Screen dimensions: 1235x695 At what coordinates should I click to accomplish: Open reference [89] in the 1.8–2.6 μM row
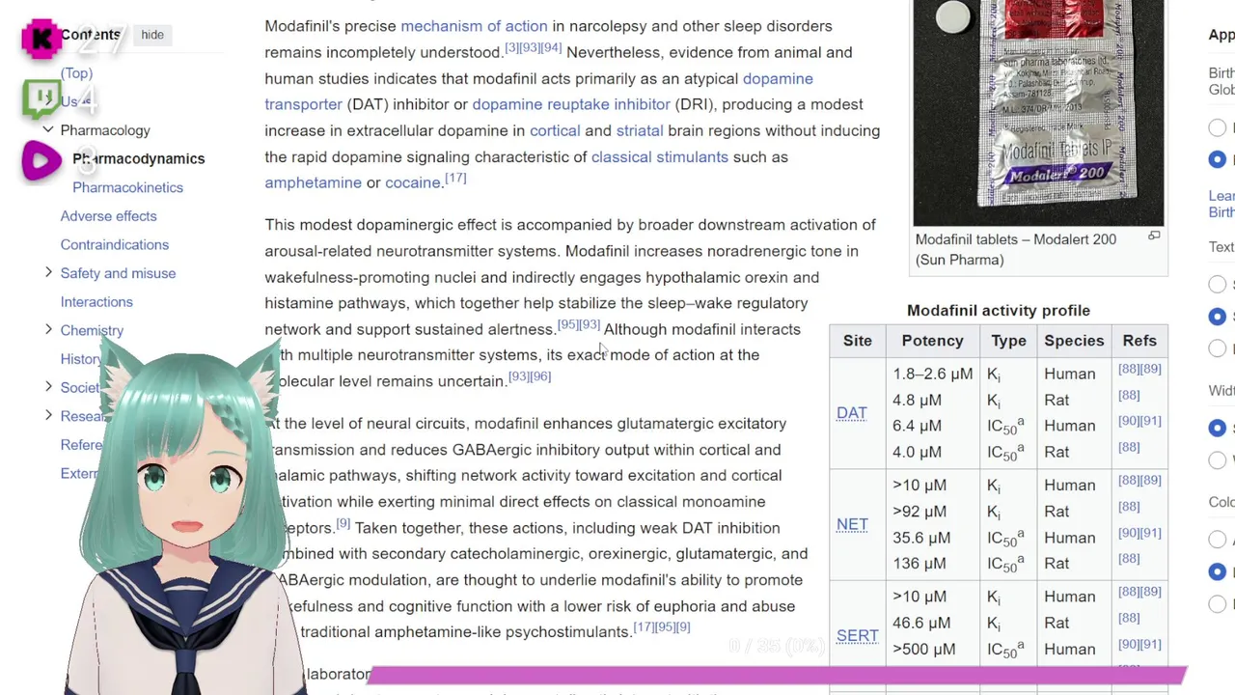click(x=1151, y=369)
